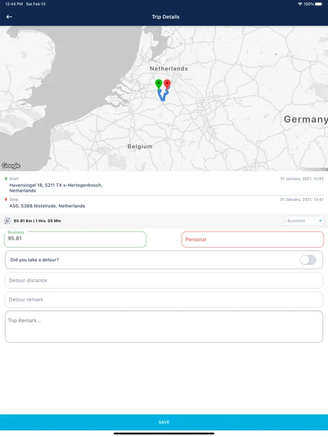Image resolution: width=328 pixels, height=437 pixels.
Task: Click the Google logo on map
Action: (x=11, y=166)
